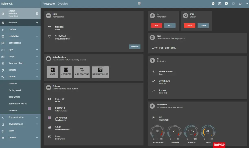249x148 pixels.
Task: Click Logout for poweruser
Action: 12,11
